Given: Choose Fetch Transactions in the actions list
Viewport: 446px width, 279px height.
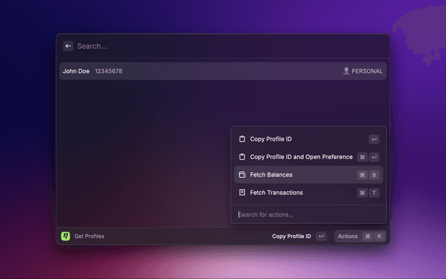Looking at the screenshot, I should pos(276,193).
